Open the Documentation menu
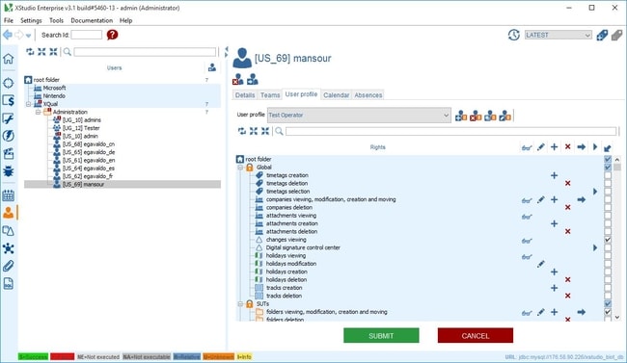The image size is (627, 363). tap(92, 20)
